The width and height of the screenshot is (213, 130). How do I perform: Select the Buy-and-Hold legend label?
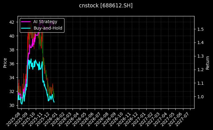click(48, 28)
